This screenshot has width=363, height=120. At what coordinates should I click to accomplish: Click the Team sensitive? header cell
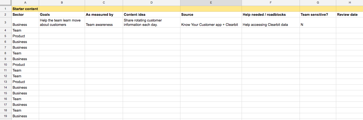click(x=318, y=15)
